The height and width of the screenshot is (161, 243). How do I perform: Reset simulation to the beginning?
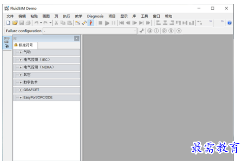121,23
